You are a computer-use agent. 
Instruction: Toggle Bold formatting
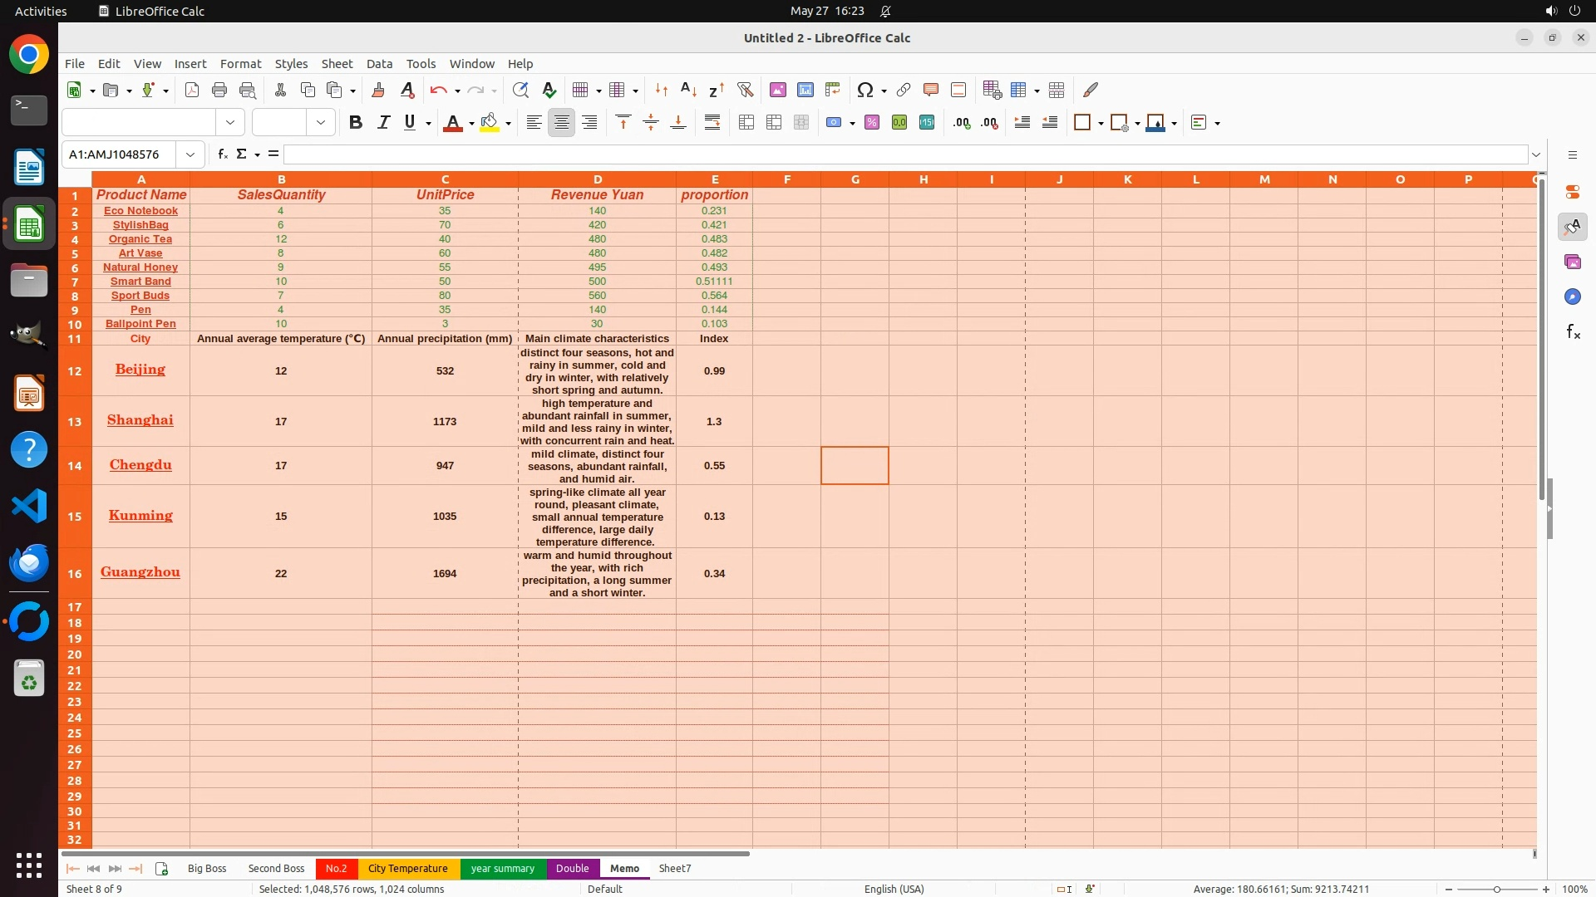(356, 123)
